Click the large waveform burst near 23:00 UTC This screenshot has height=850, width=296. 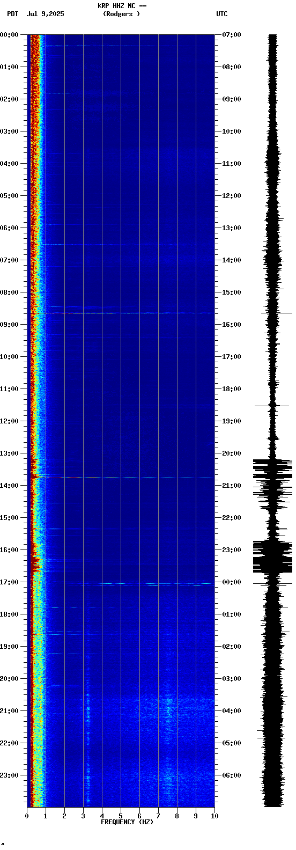272,557
